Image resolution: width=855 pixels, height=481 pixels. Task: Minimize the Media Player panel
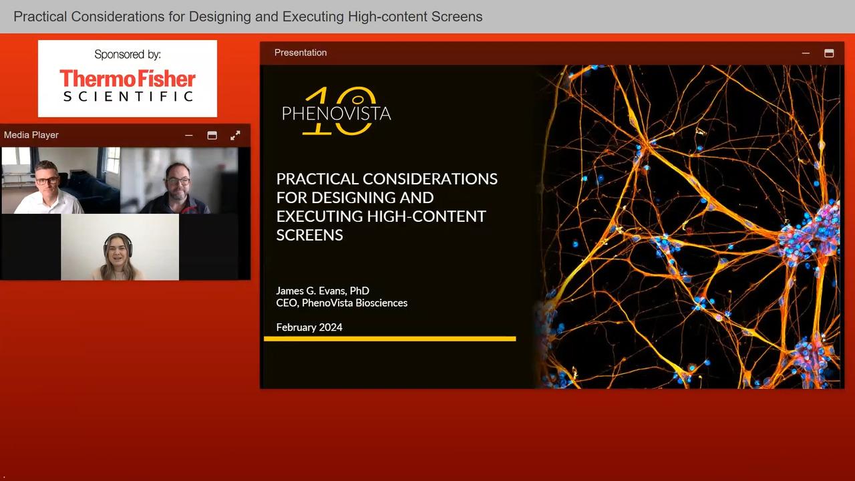[189, 135]
